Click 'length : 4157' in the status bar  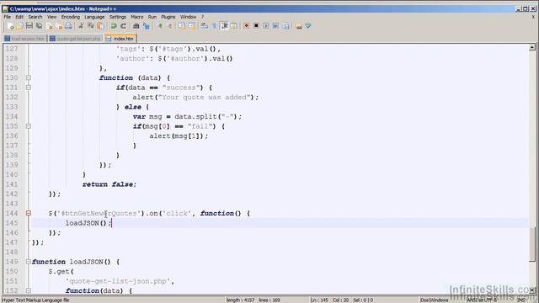coord(240,300)
